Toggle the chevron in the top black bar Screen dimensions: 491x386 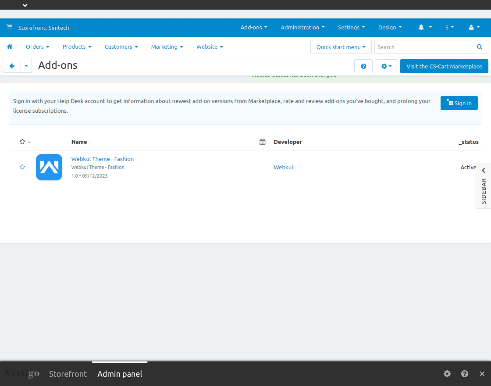25,5
